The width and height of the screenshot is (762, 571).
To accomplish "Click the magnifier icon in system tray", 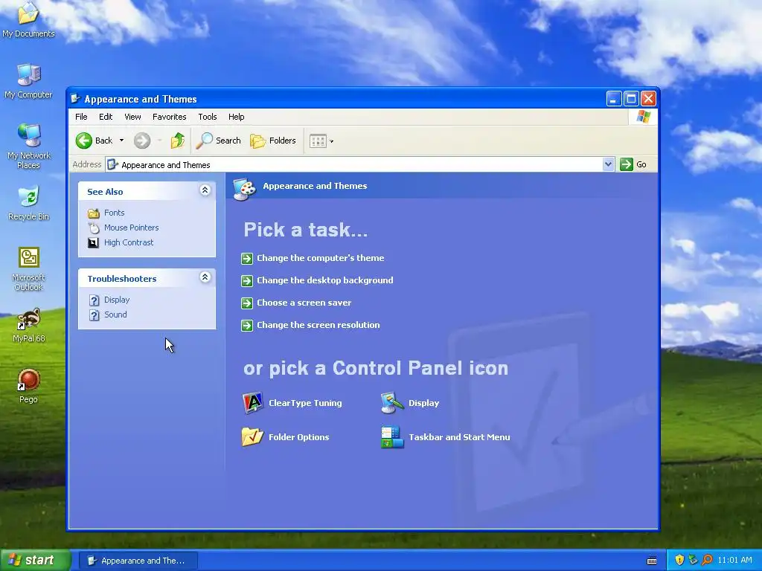I will point(707,560).
